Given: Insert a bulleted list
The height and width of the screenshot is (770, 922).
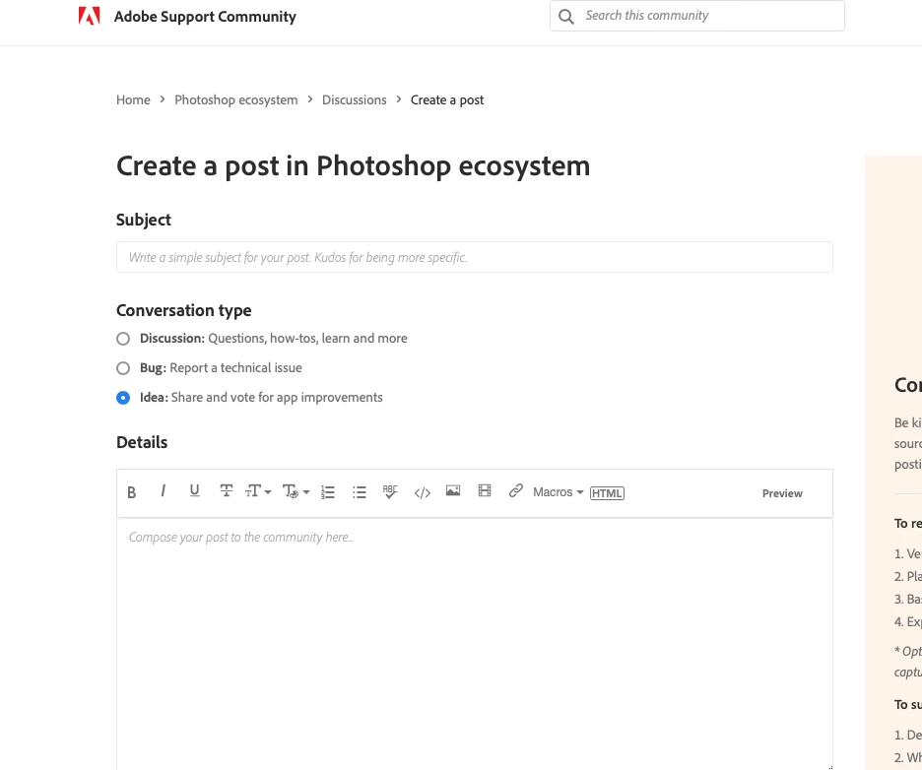Looking at the screenshot, I should (360, 492).
